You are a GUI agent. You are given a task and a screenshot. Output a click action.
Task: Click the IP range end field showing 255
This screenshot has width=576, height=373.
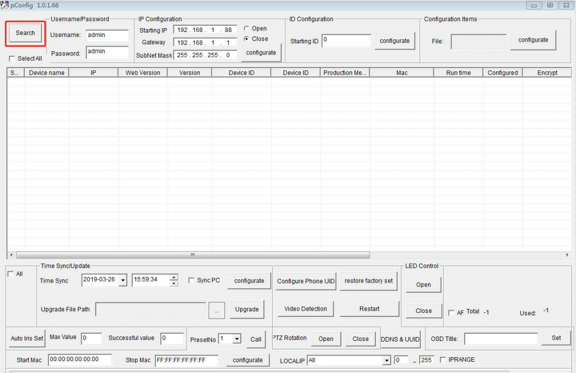point(427,360)
